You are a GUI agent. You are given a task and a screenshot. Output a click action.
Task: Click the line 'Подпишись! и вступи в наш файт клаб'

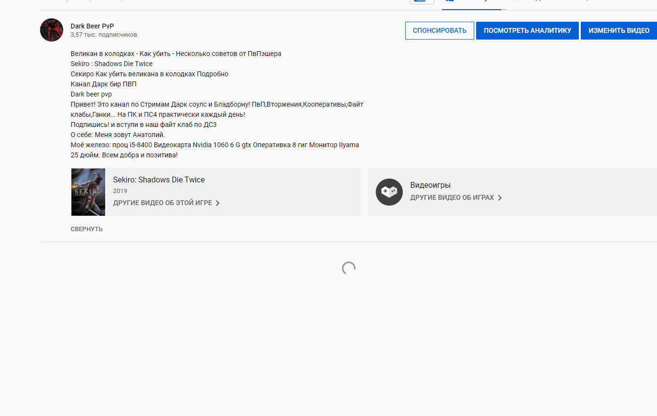pyautogui.click(x=143, y=125)
